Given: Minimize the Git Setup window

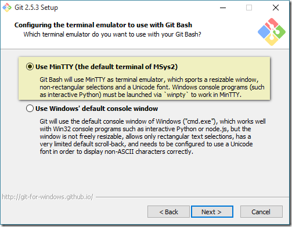Looking at the screenshot, I should click(223, 8).
